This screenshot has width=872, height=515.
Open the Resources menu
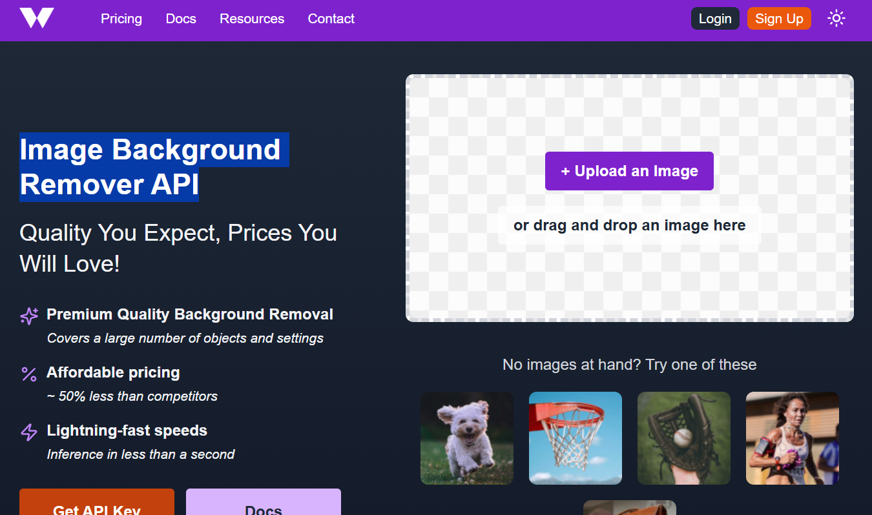pos(251,19)
